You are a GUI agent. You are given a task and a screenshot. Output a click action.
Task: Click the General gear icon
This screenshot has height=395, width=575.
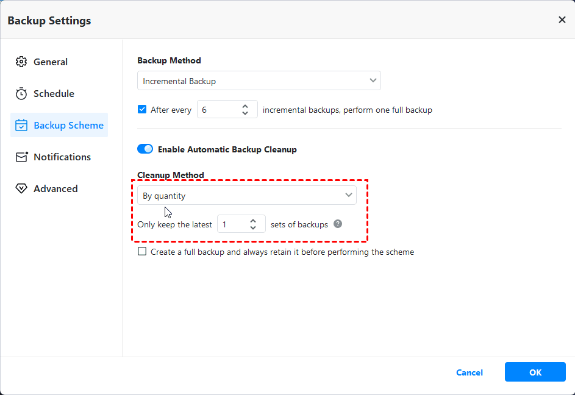pyautogui.click(x=21, y=62)
